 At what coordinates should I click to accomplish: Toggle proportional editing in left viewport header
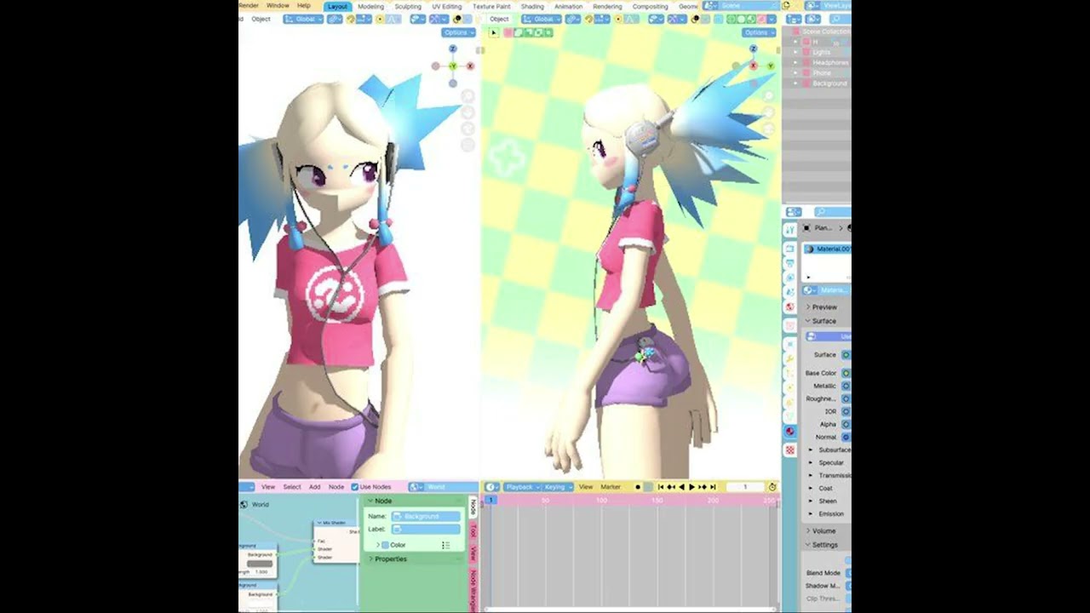[380, 19]
